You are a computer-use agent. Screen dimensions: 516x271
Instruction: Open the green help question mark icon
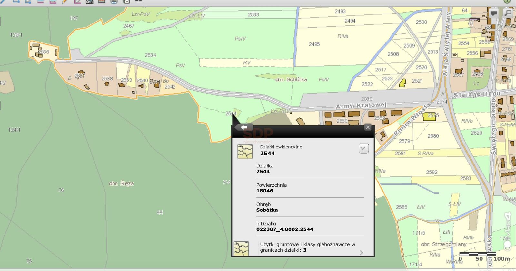tap(507, 1)
